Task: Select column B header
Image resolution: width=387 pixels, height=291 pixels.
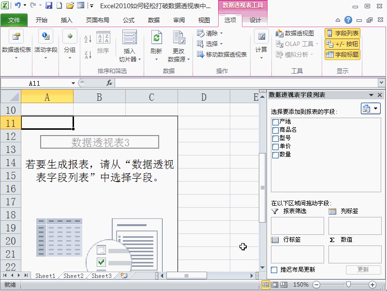Action: coord(99,97)
